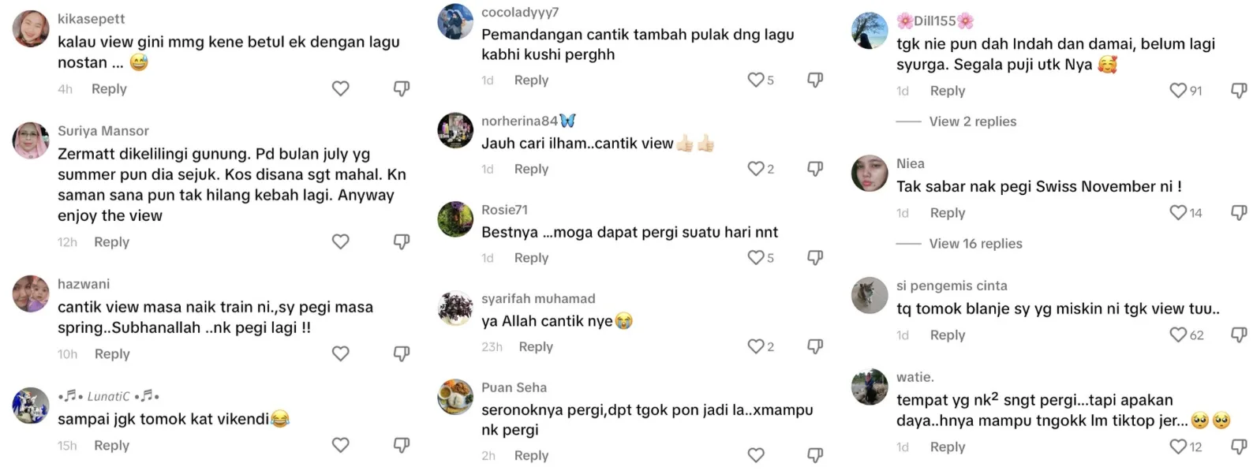Like cocoladyyy7's comment showing 5 likes
1253x471 pixels.
756,80
